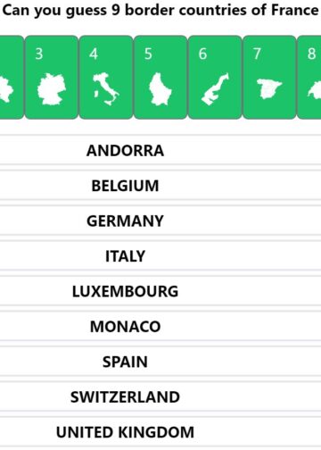Click the Germany silhouette card numbered 3
The height and width of the screenshot is (450, 321).
(x=52, y=77)
